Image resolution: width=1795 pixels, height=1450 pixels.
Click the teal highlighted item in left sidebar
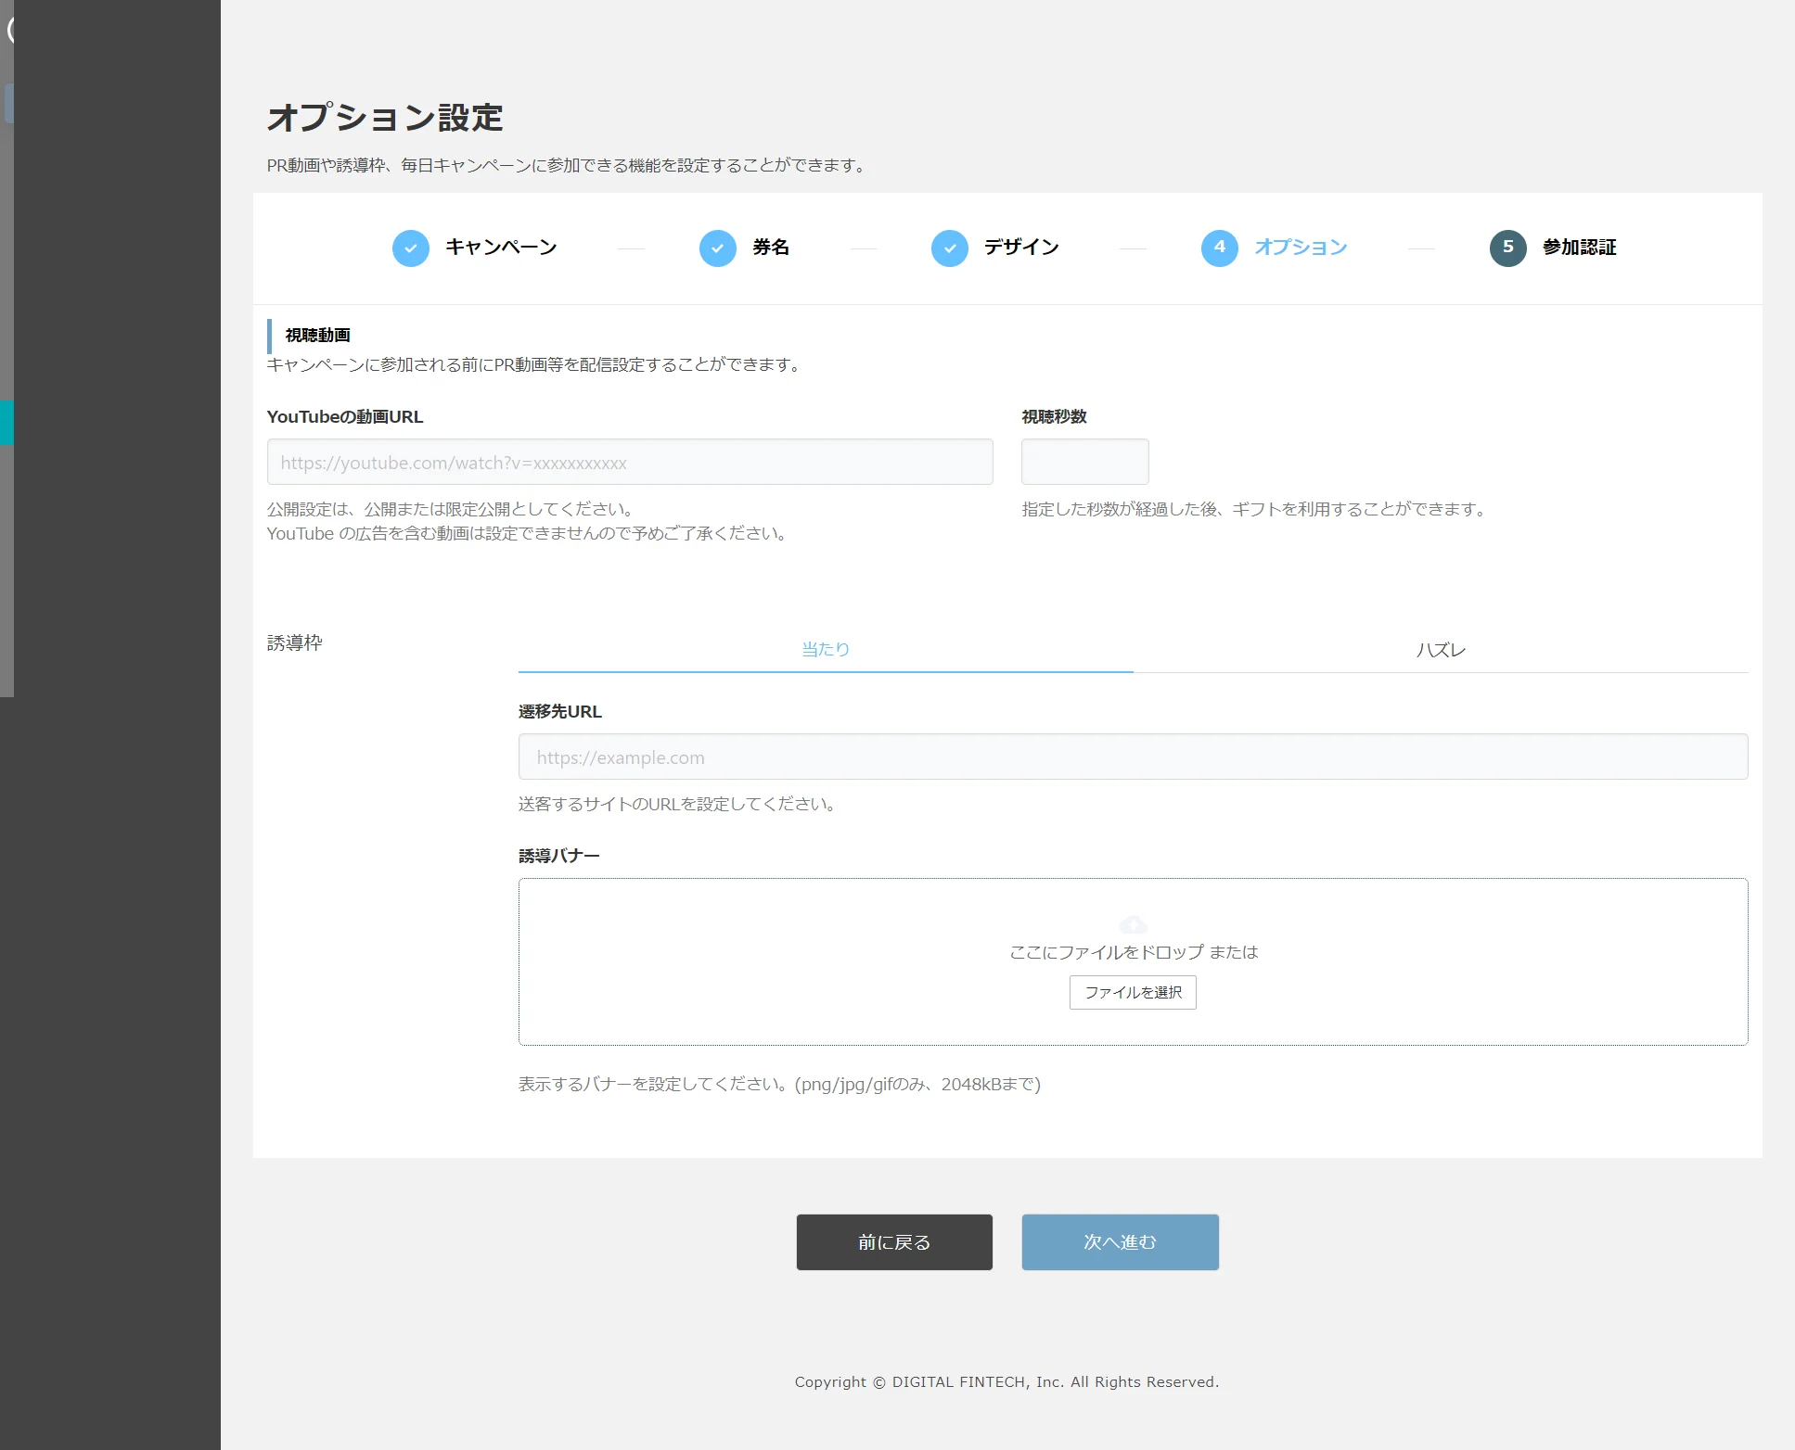[6, 423]
